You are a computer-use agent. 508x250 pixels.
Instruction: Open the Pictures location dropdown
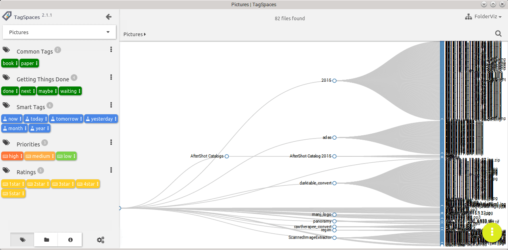pos(59,32)
